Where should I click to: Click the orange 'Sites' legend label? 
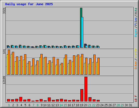click(x=136, y=65)
